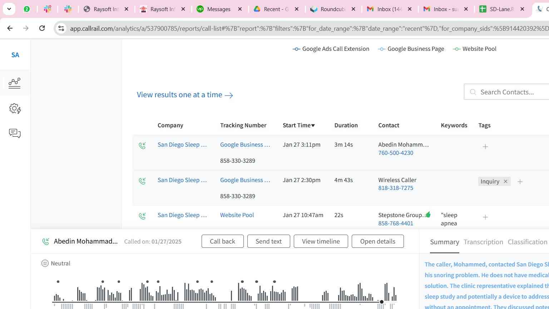The width and height of the screenshot is (549, 309).
Task: Click the WhatsApp pinned browser tab
Action: 27,9
